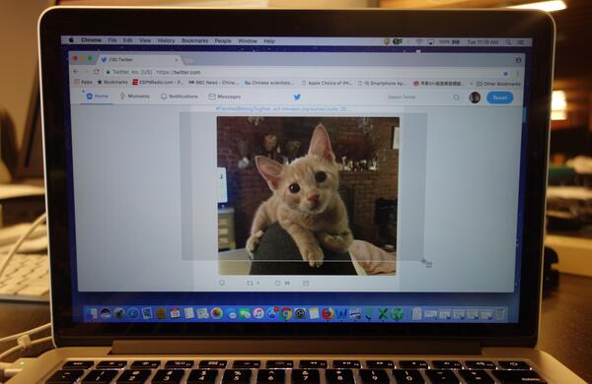Open the Twitter Home tab
592x384 pixels.
click(x=97, y=96)
